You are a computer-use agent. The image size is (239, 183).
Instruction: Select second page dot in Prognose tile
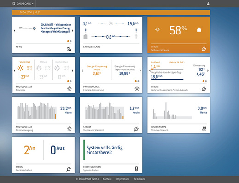point(70,81)
